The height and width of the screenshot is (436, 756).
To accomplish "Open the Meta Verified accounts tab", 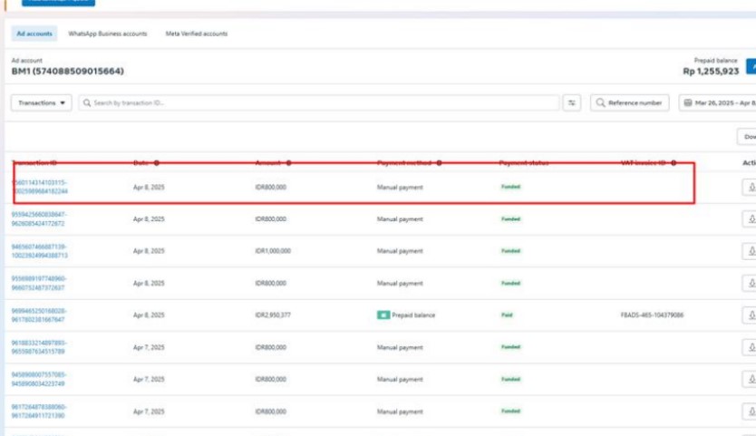I will coord(196,34).
